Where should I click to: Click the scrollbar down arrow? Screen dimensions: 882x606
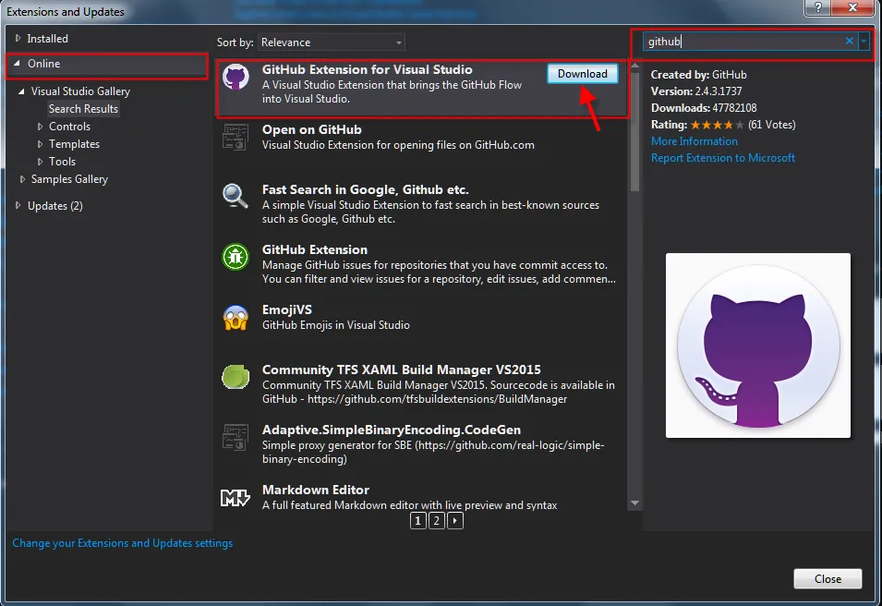tap(635, 503)
